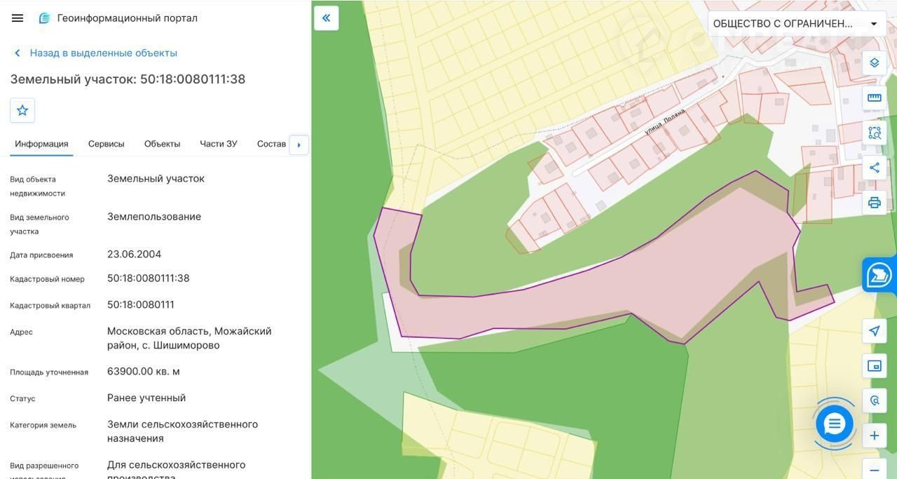Collapse the side panel with double chevron
Image resolution: width=897 pixels, height=479 pixels.
click(327, 18)
